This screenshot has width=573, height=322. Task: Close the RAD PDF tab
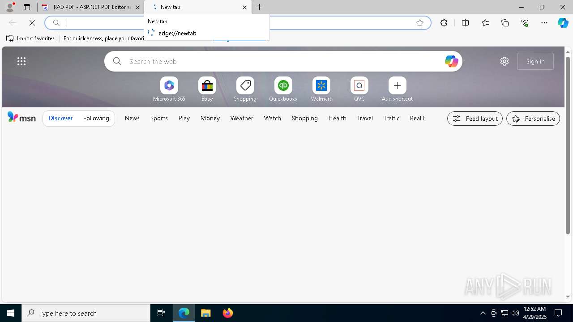coord(138,7)
